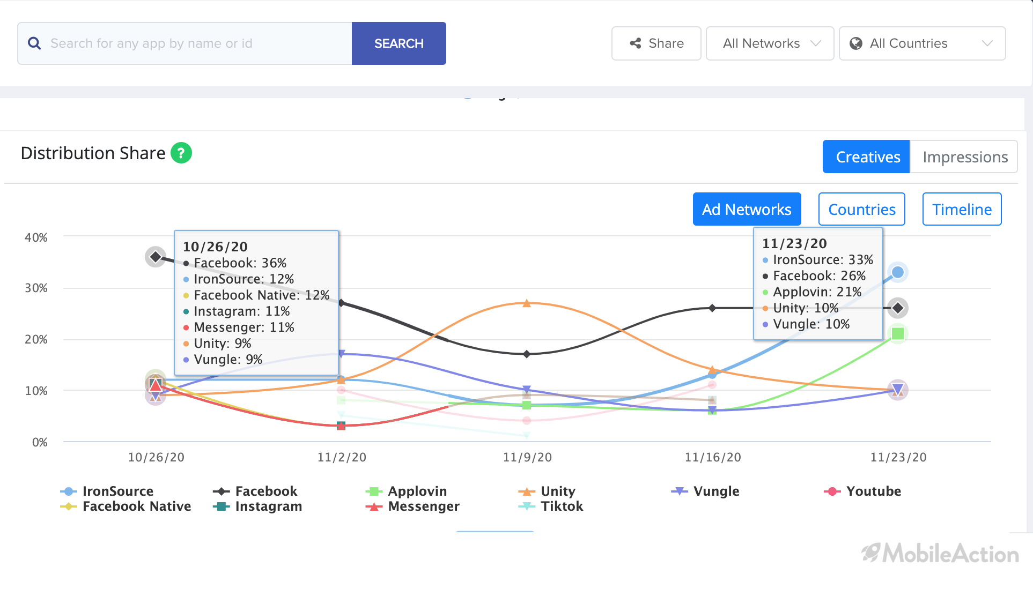The height and width of the screenshot is (589, 1033).
Task: Toggle Instagram series in legend
Action: pos(257,506)
